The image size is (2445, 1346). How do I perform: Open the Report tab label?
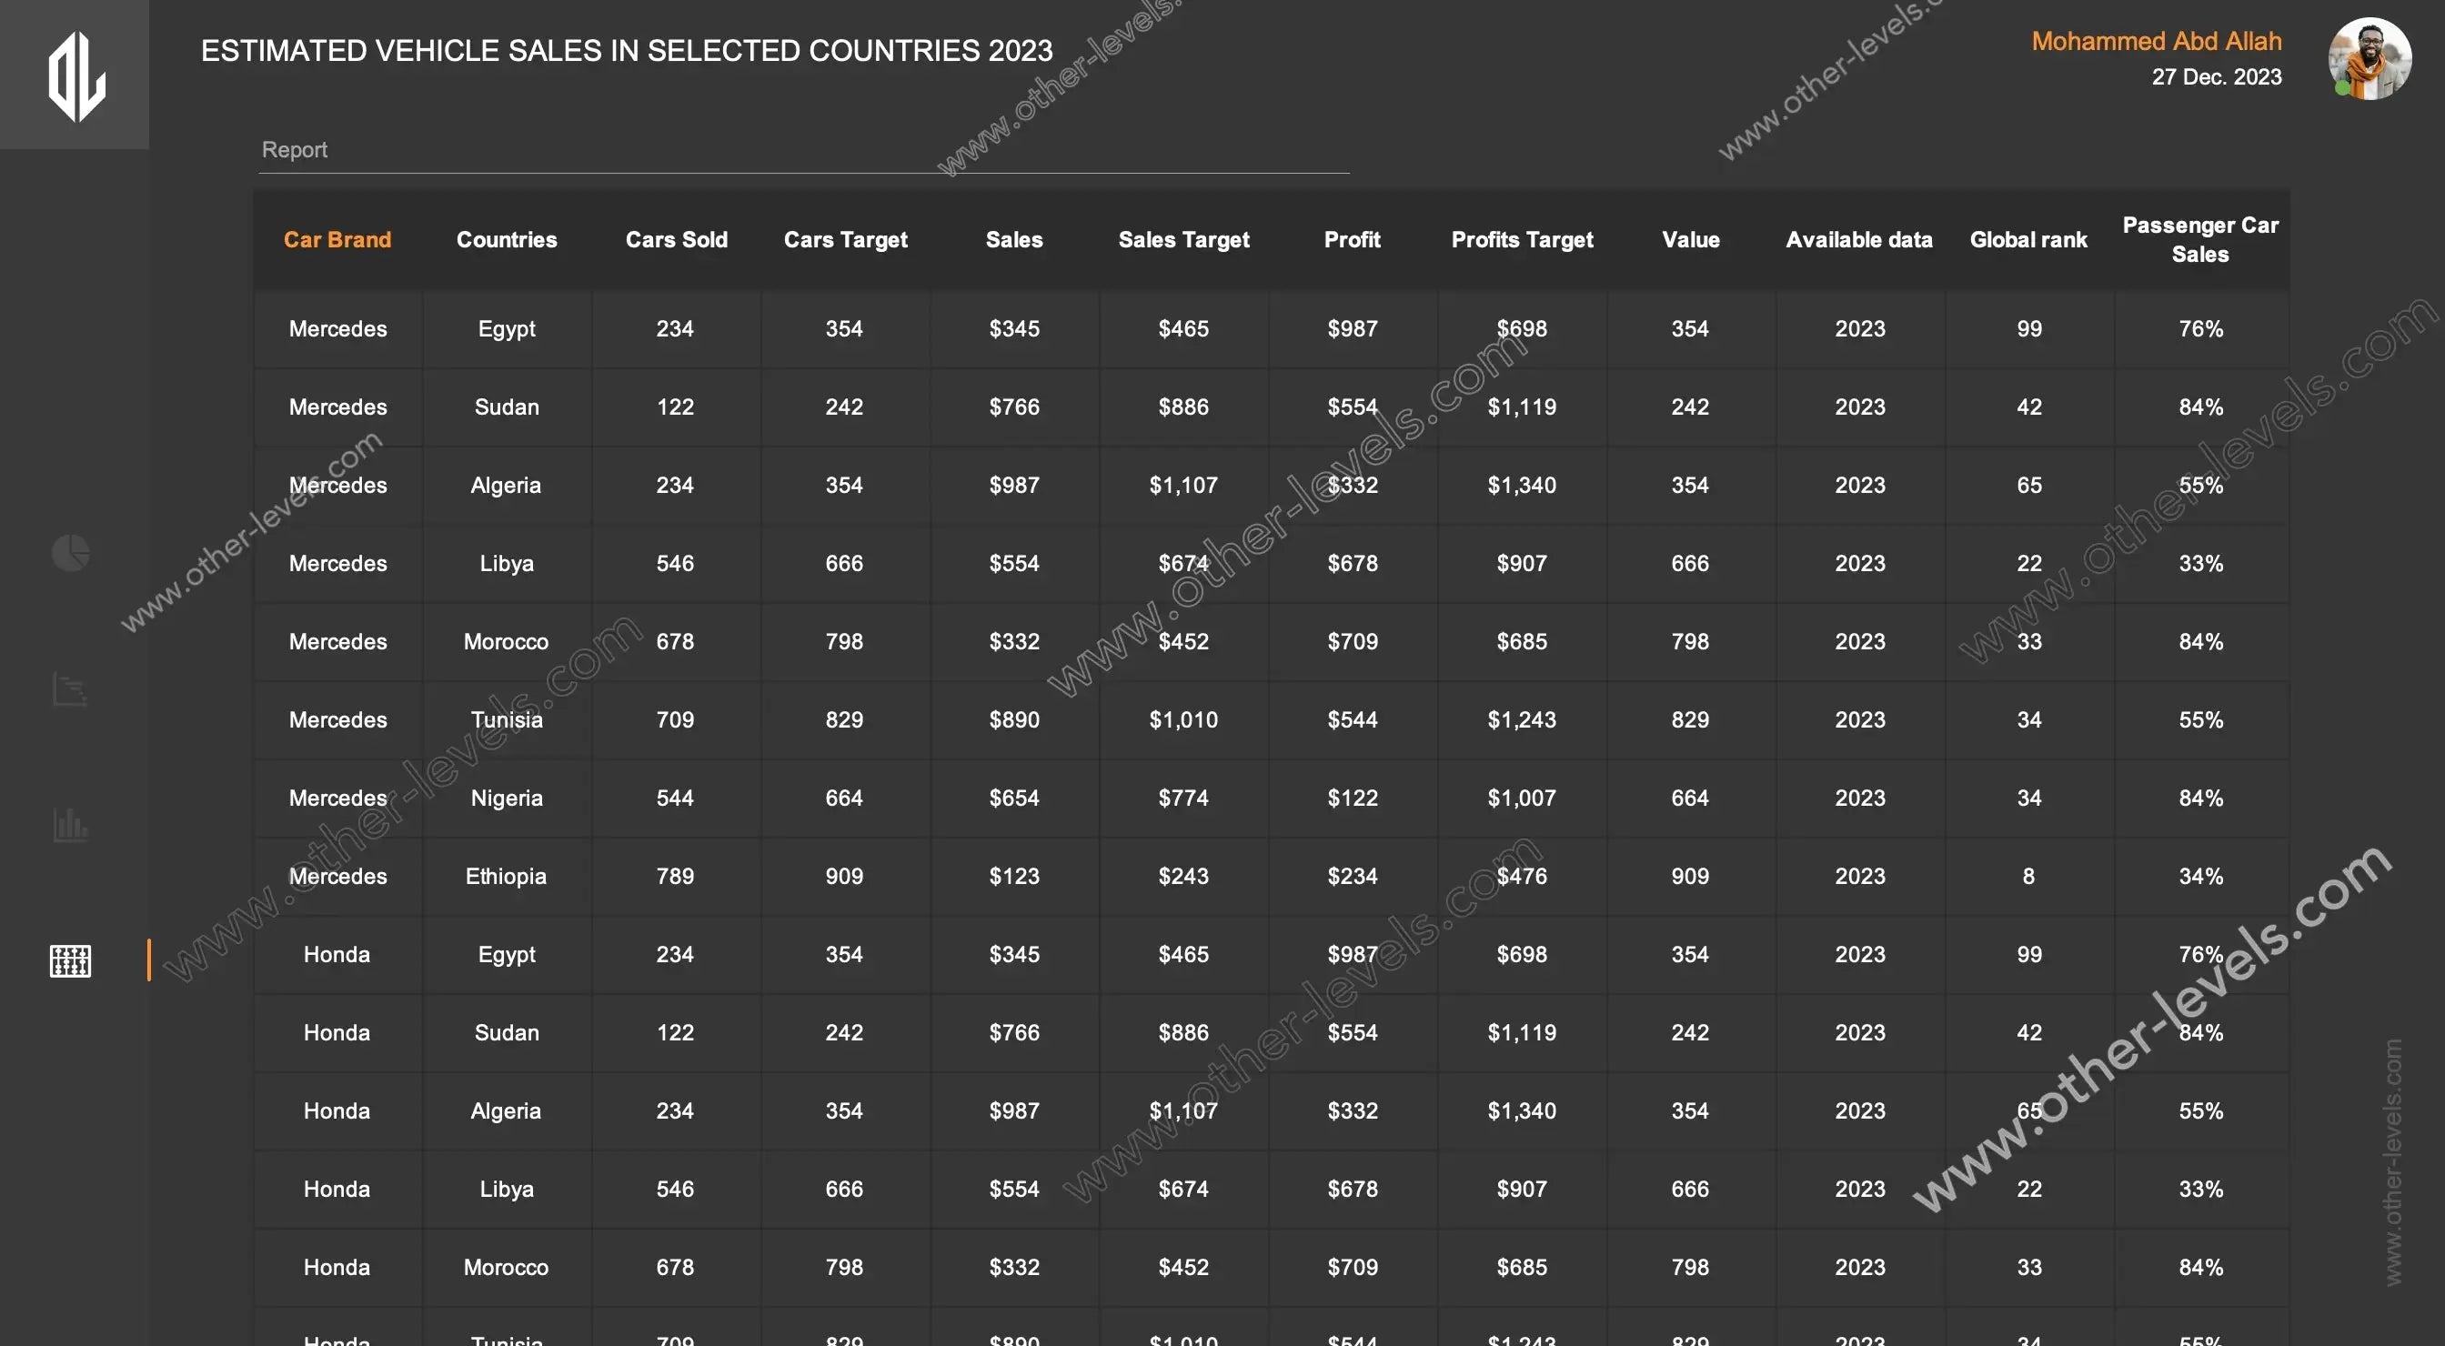(x=294, y=150)
